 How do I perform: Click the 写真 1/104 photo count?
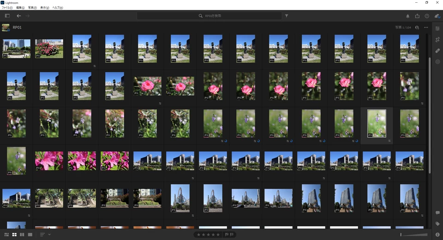pyautogui.click(x=403, y=27)
